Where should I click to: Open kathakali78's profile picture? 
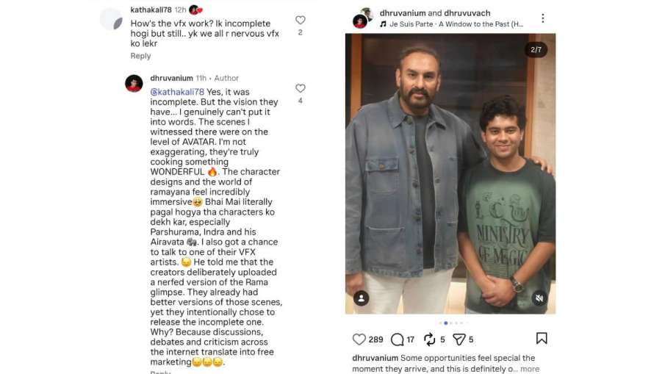[x=111, y=19]
